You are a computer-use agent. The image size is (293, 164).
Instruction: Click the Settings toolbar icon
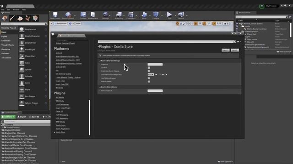(x=105, y=15)
